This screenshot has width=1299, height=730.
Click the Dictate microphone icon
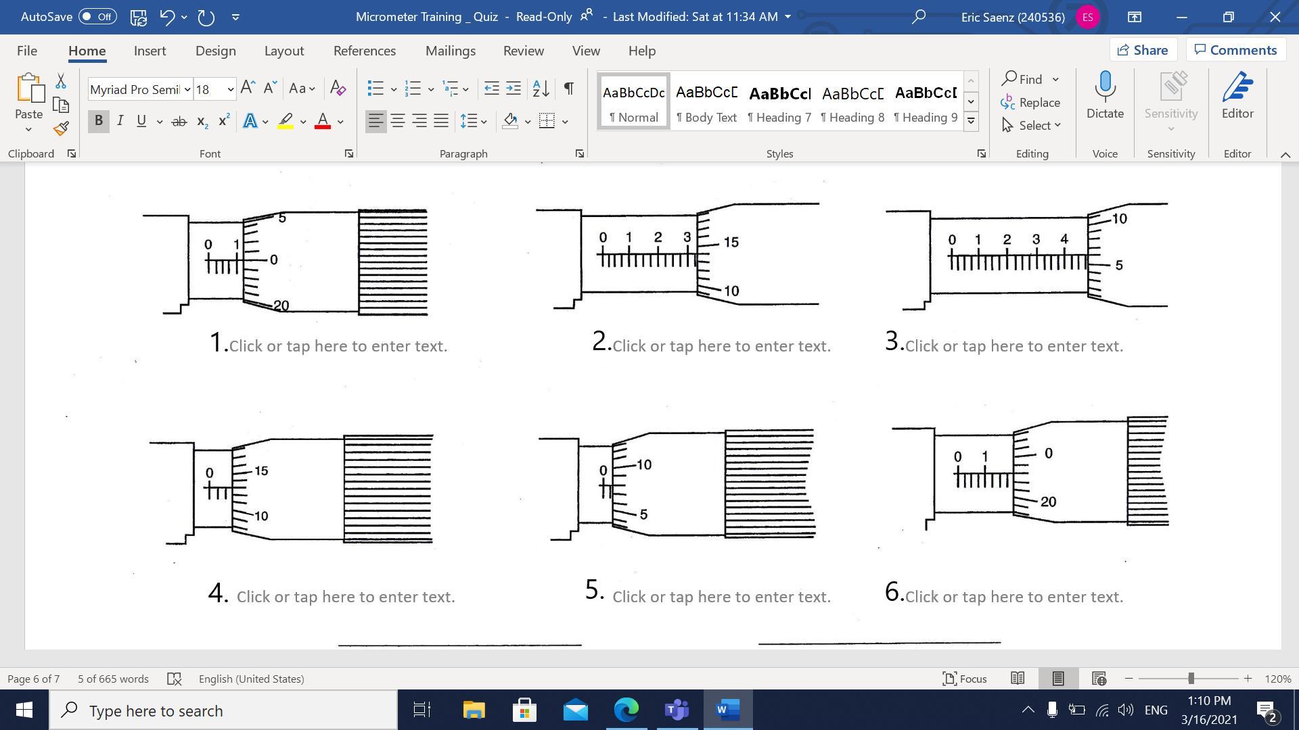(1104, 87)
